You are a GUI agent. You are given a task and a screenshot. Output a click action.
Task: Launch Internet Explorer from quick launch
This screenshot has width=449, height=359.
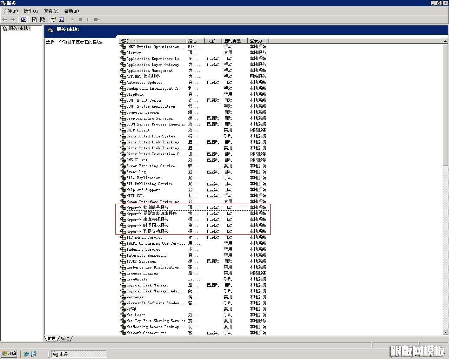pyautogui.click(x=26, y=354)
